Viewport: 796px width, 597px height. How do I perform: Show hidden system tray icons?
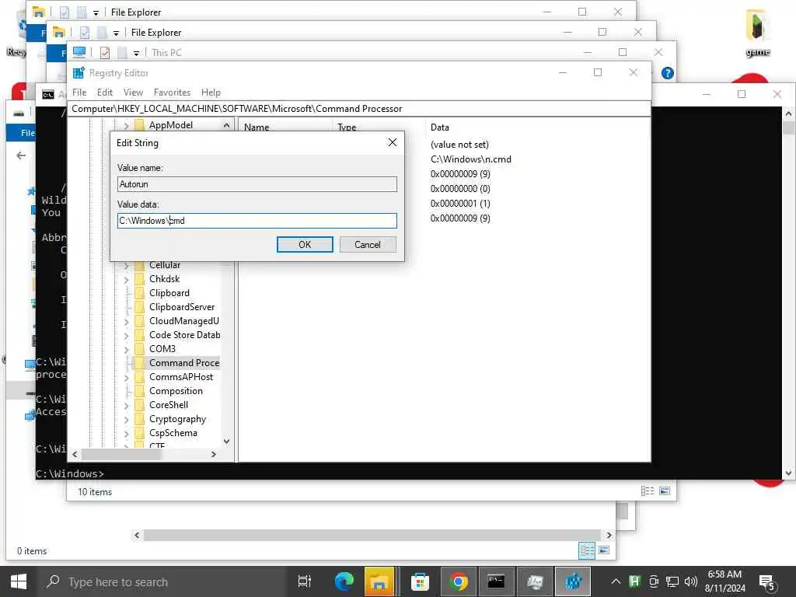point(616,581)
